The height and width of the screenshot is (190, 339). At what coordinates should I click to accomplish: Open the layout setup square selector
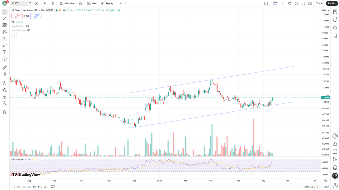(x=266, y=3)
